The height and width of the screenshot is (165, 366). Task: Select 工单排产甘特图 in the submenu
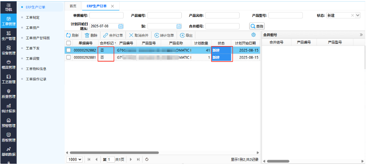coord(37,38)
